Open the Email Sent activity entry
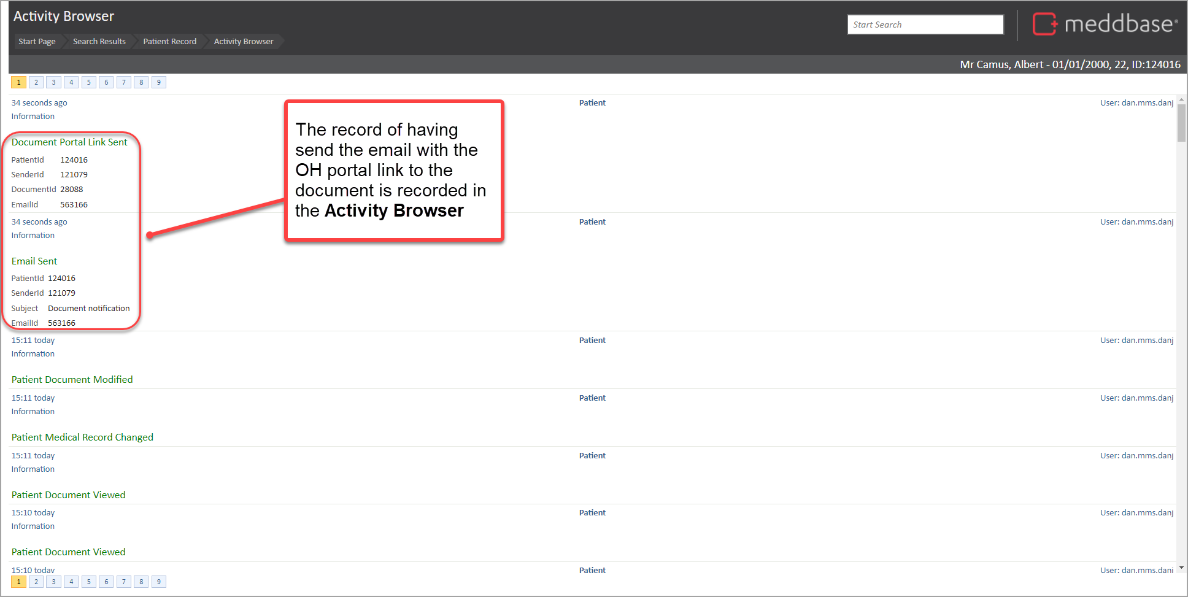The image size is (1188, 597). [34, 261]
